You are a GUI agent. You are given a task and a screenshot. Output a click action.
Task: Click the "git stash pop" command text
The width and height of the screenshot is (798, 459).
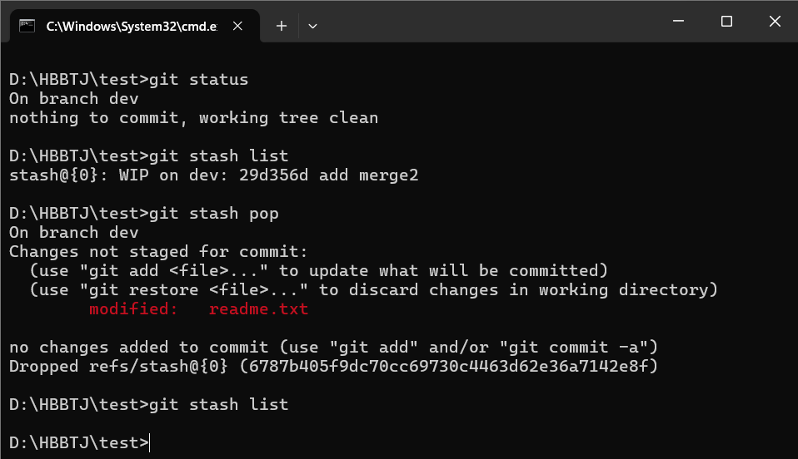[213, 214]
